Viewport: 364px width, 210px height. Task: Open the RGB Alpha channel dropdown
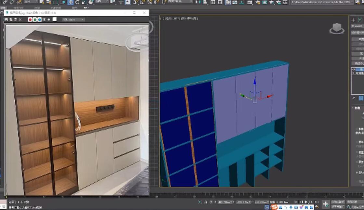(x=73, y=20)
